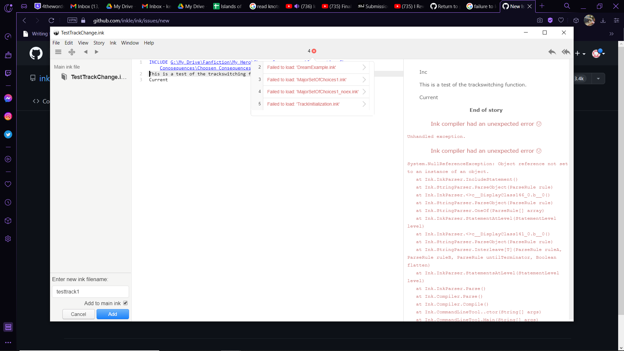Open the Edit menu

pos(69,43)
